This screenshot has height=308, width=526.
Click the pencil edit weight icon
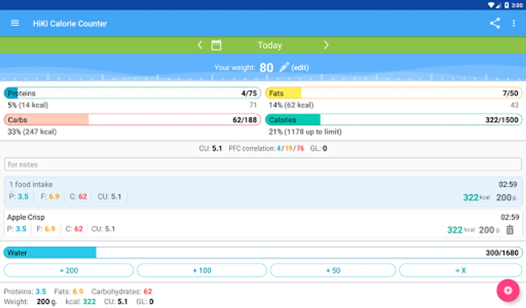(284, 67)
